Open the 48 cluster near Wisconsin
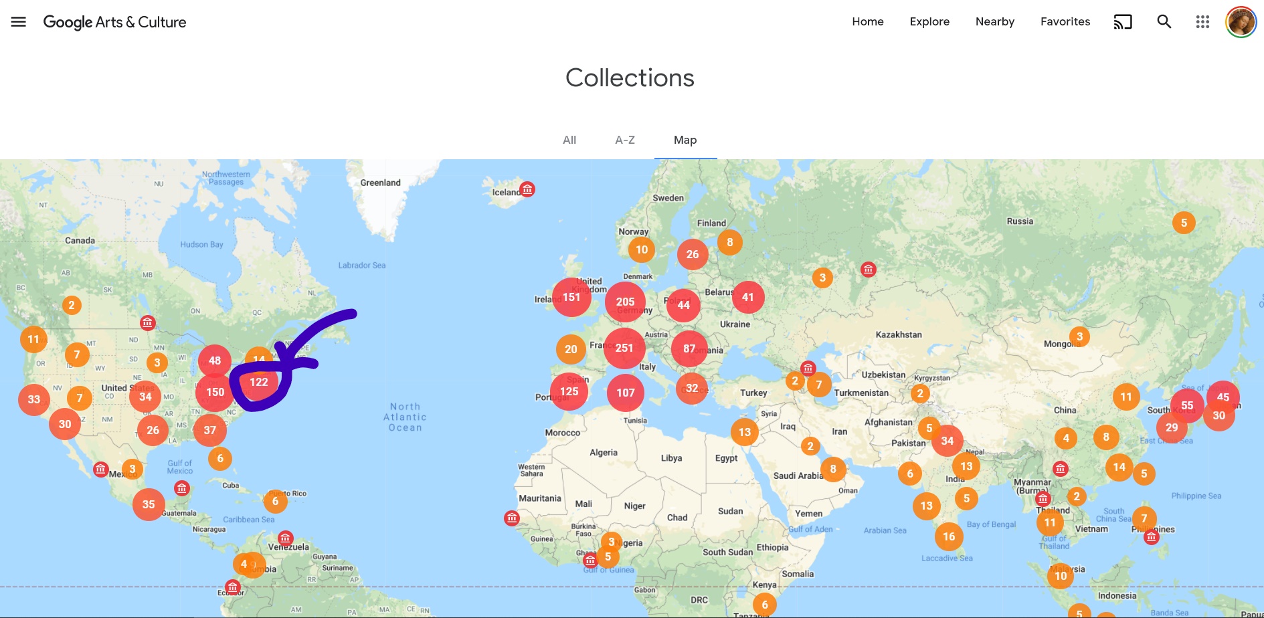 pos(215,360)
